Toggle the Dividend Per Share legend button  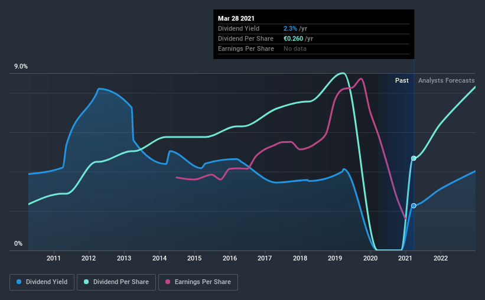click(116, 282)
